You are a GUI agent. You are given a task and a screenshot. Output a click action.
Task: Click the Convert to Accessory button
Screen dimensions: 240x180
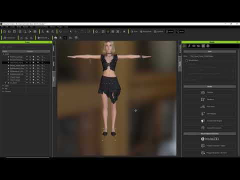[x=209, y=128]
